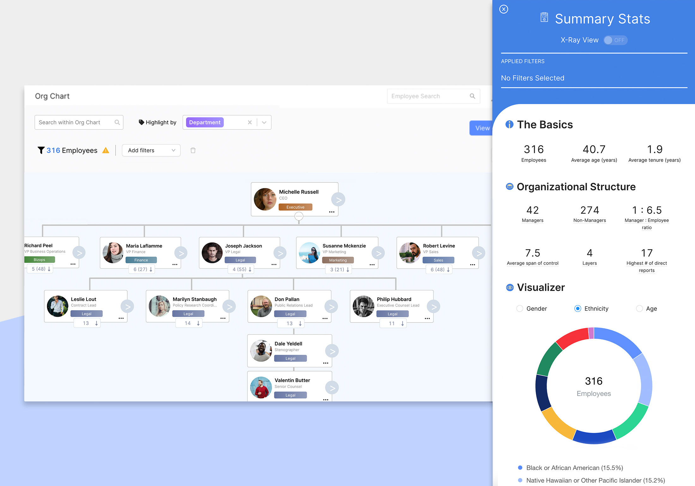Screen dimensions: 695x486
Task: Click the funnel filter icon
Action: point(41,150)
